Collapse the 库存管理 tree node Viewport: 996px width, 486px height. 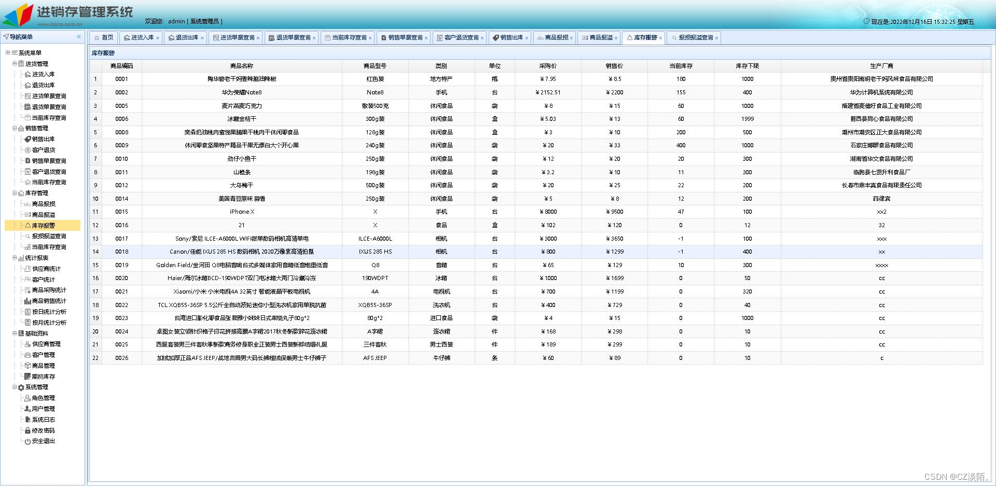click(15, 193)
